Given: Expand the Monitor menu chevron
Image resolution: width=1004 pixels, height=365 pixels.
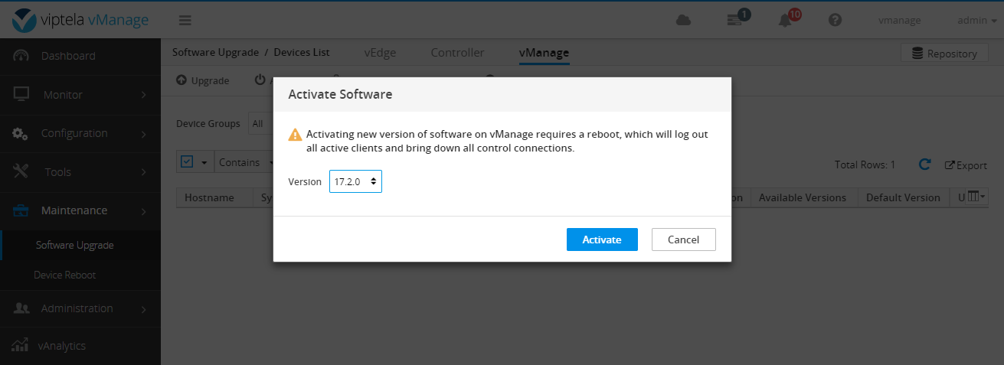Looking at the screenshot, I should click(144, 95).
